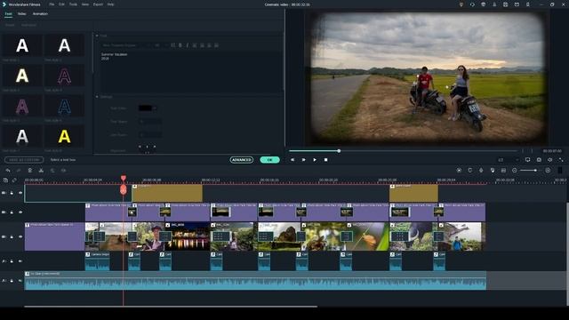The width and height of the screenshot is (569, 320).
Task: Click the title text box containing Summer Vacation
Action: point(191,71)
